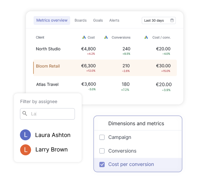The image size is (197, 187).
Task: Select the Atlas Travel client row
Action: pyautogui.click(x=105, y=86)
